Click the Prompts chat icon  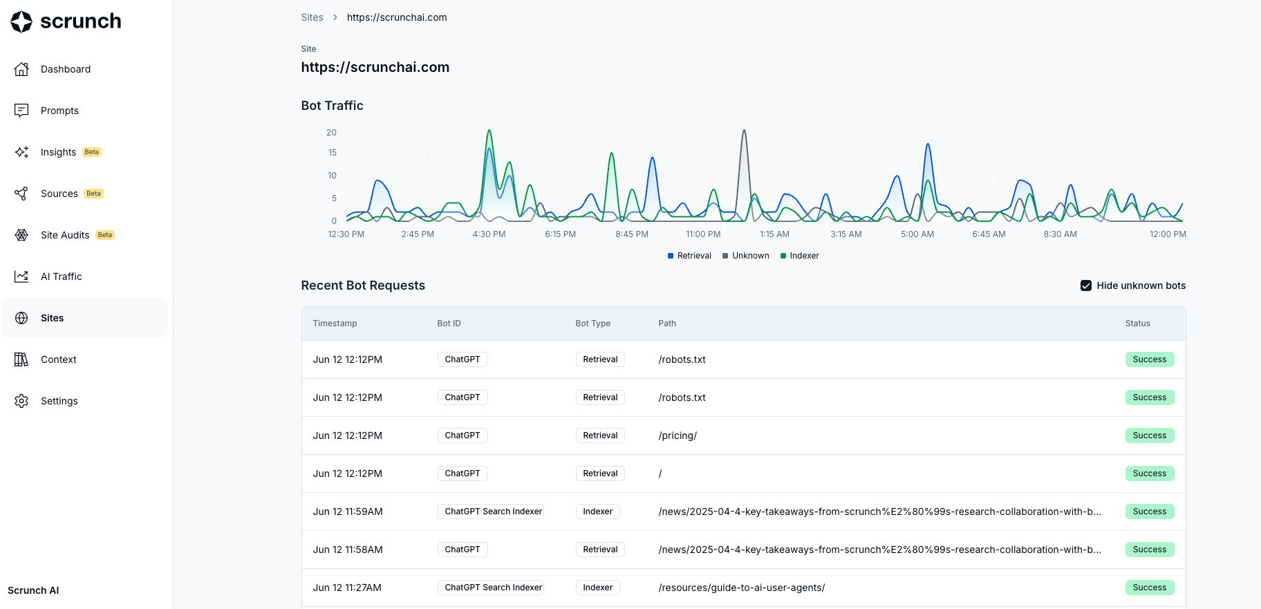21,111
